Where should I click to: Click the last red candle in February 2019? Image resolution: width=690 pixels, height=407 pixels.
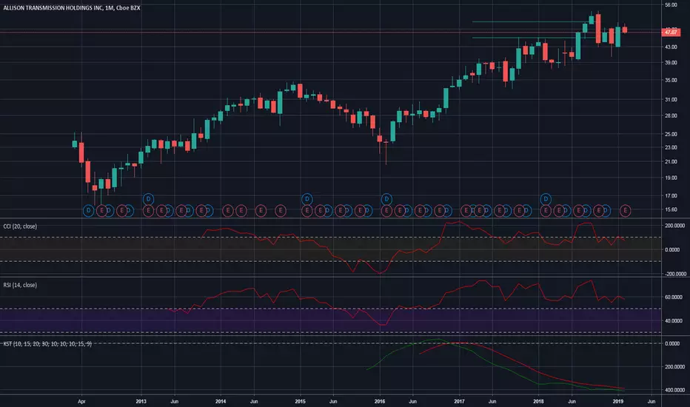coord(625,30)
